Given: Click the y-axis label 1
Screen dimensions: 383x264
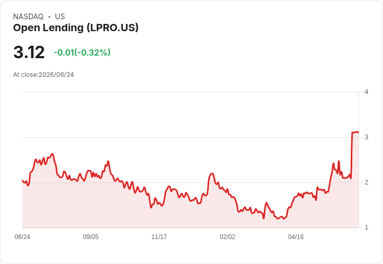Looking at the screenshot, I should point(366,228).
